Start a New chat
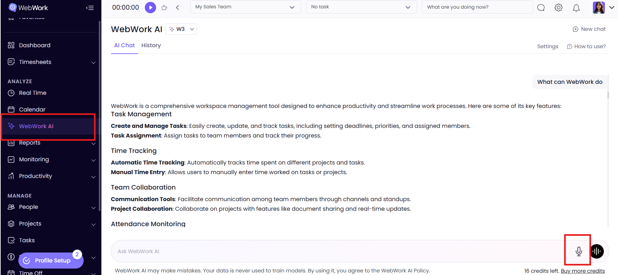Screen dimensions: 618x275 click(x=589, y=29)
